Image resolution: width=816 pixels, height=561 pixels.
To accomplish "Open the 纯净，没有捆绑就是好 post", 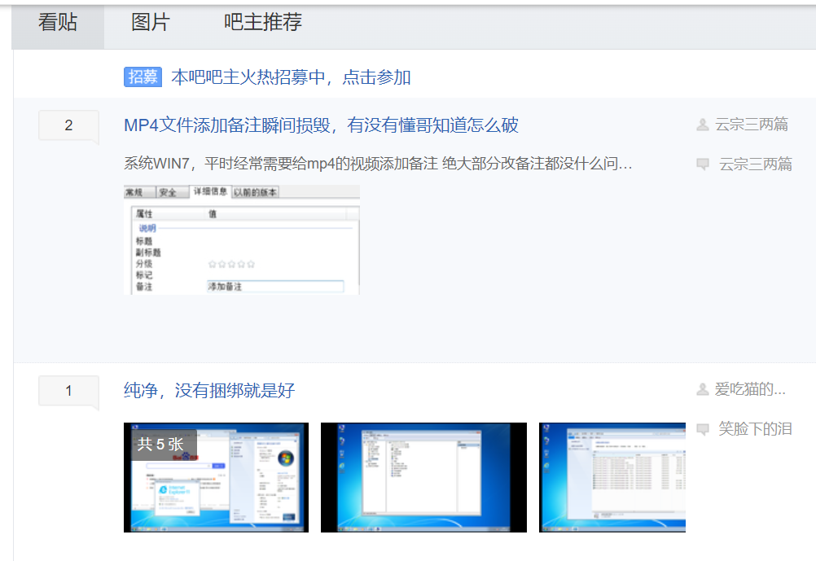I will (x=209, y=391).
